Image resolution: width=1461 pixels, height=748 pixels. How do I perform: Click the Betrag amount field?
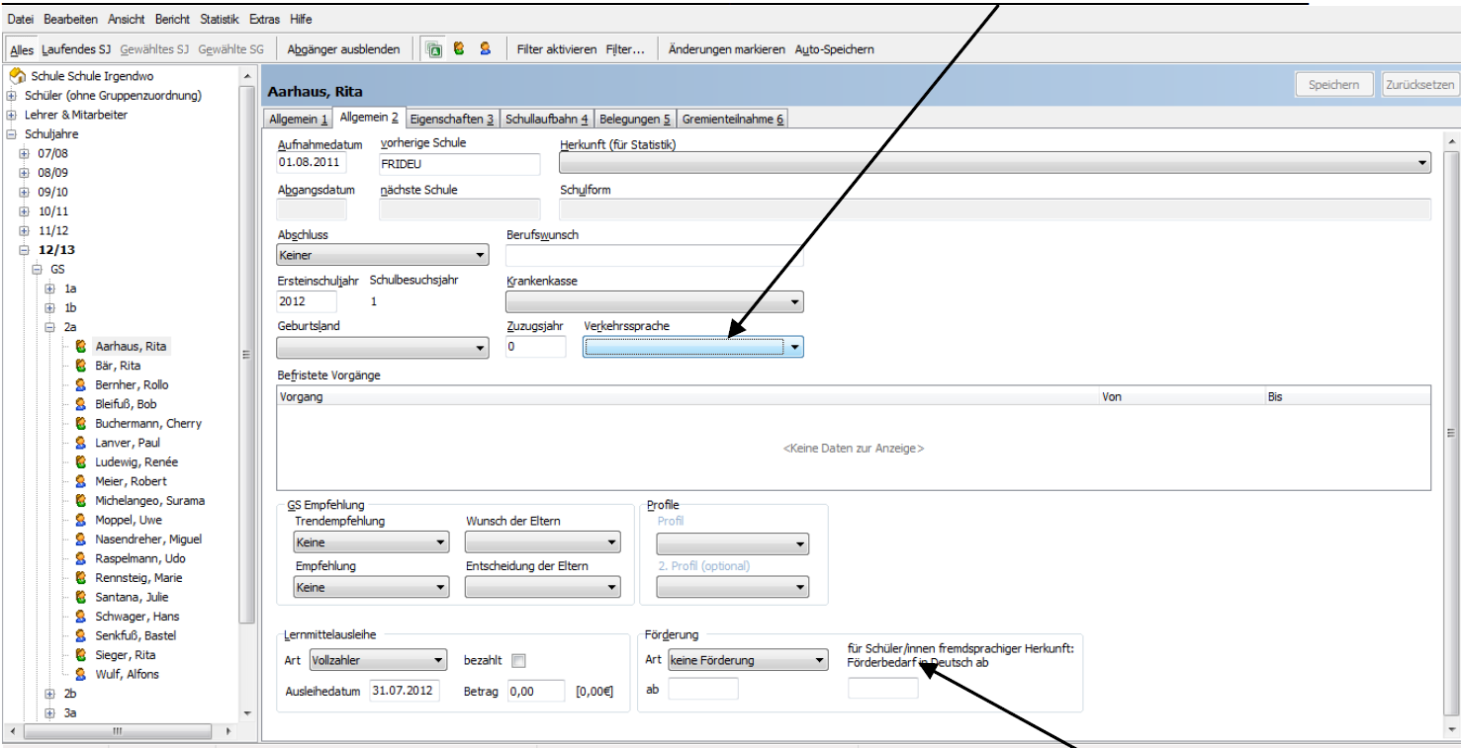point(535,691)
